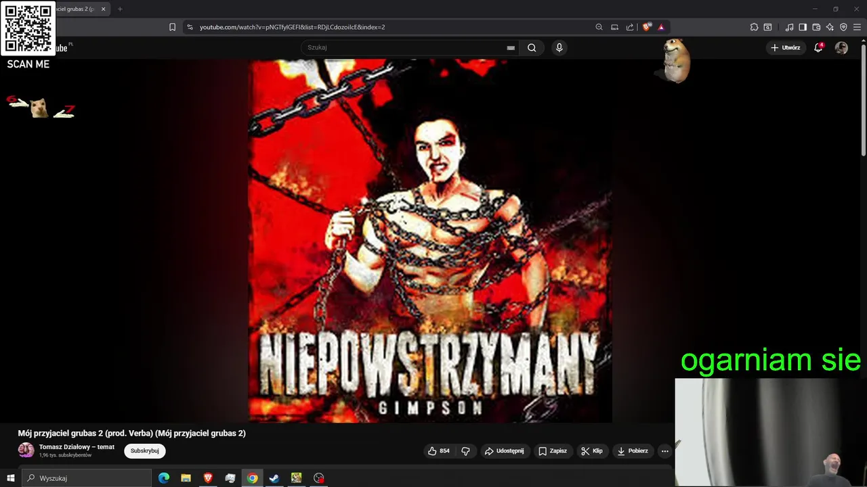Click the taskbar 'Wyszukaj' search box
The height and width of the screenshot is (487, 867).
pyautogui.click(x=87, y=478)
